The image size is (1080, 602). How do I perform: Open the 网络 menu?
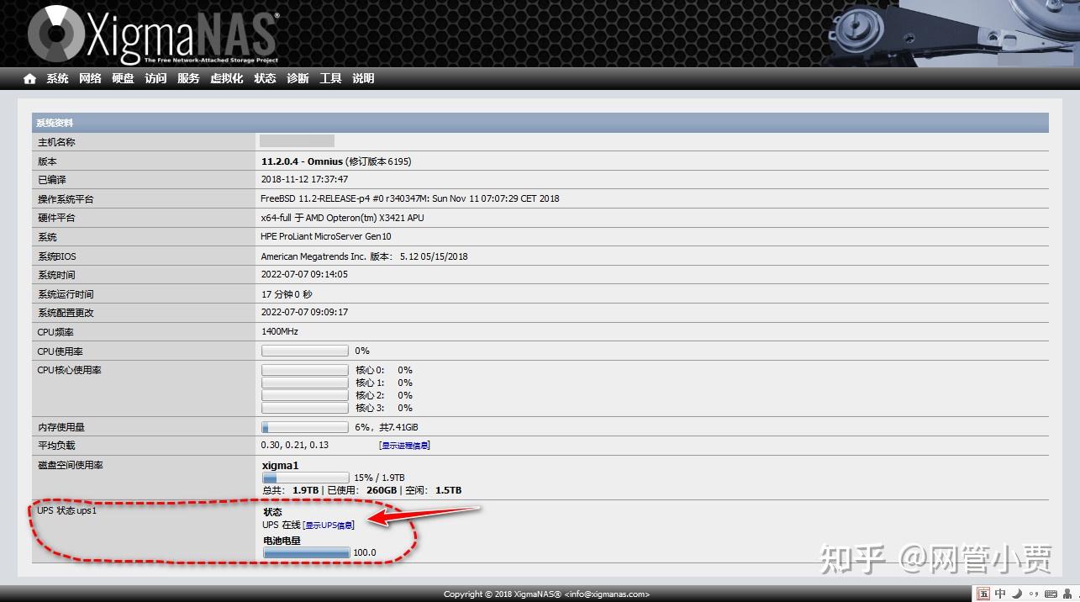coord(90,78)
